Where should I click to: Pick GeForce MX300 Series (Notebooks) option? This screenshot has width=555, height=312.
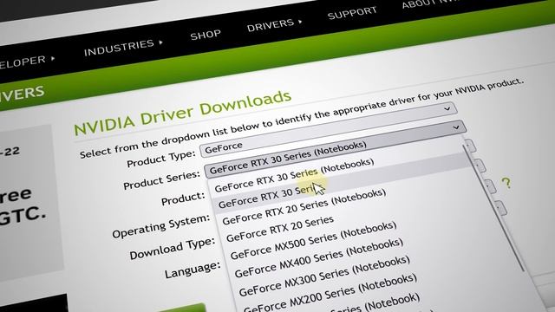point(323,276)
